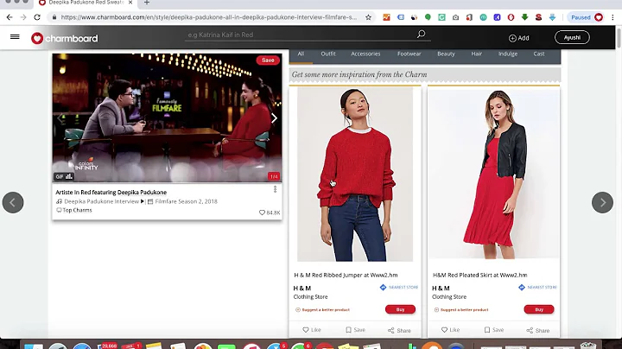This screenshot has width=622, height=349.
Task: Open the Filmfare Season 2, 2018 link
Action: tap(186, 201)
